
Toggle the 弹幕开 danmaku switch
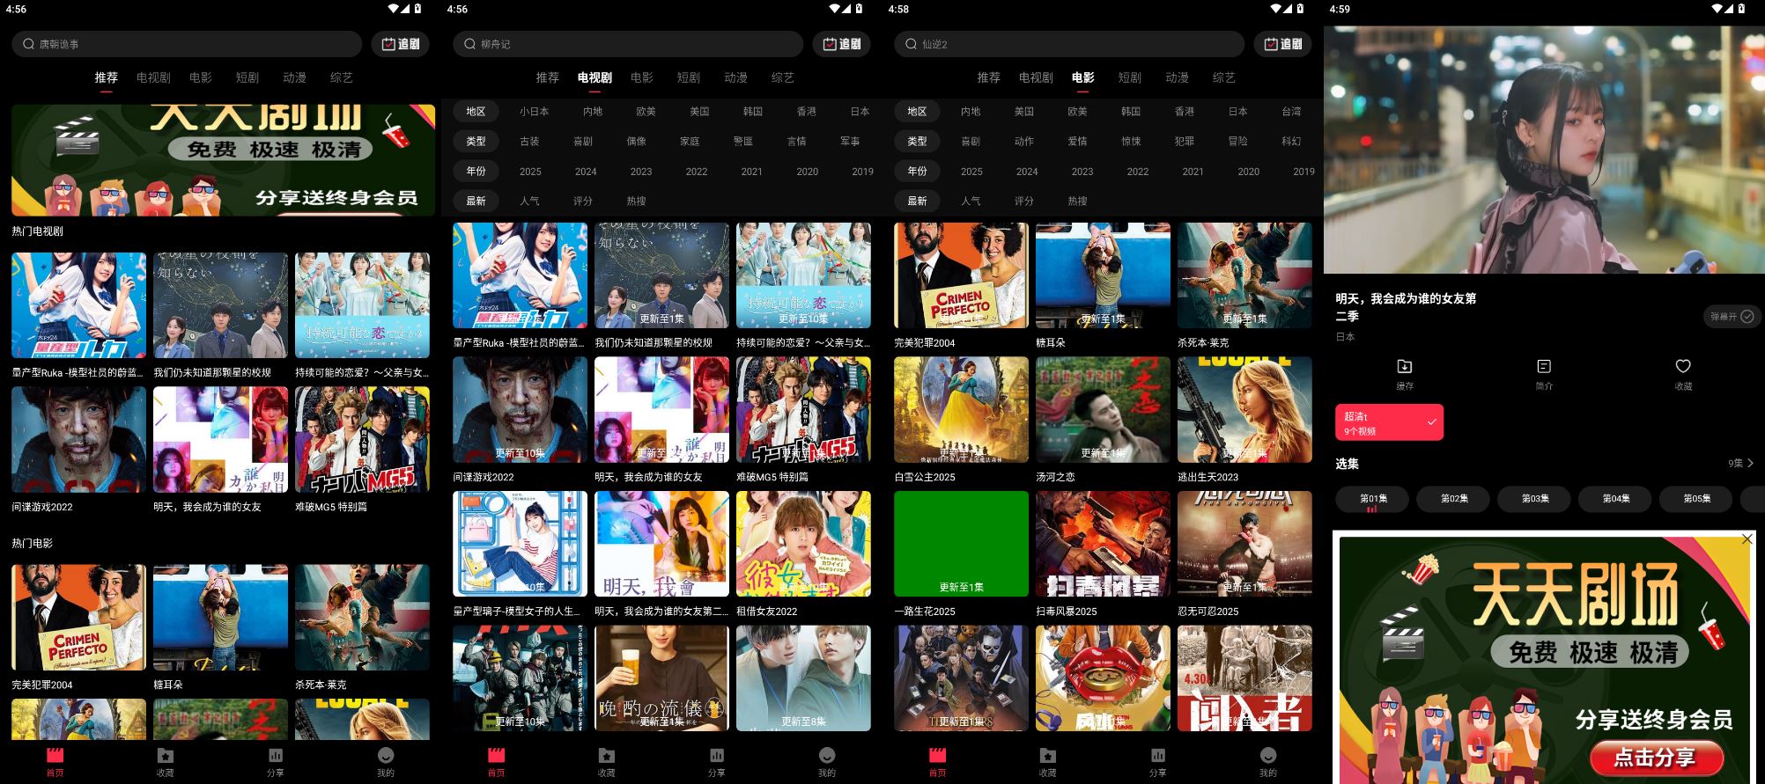click(x=1732, y=317)
